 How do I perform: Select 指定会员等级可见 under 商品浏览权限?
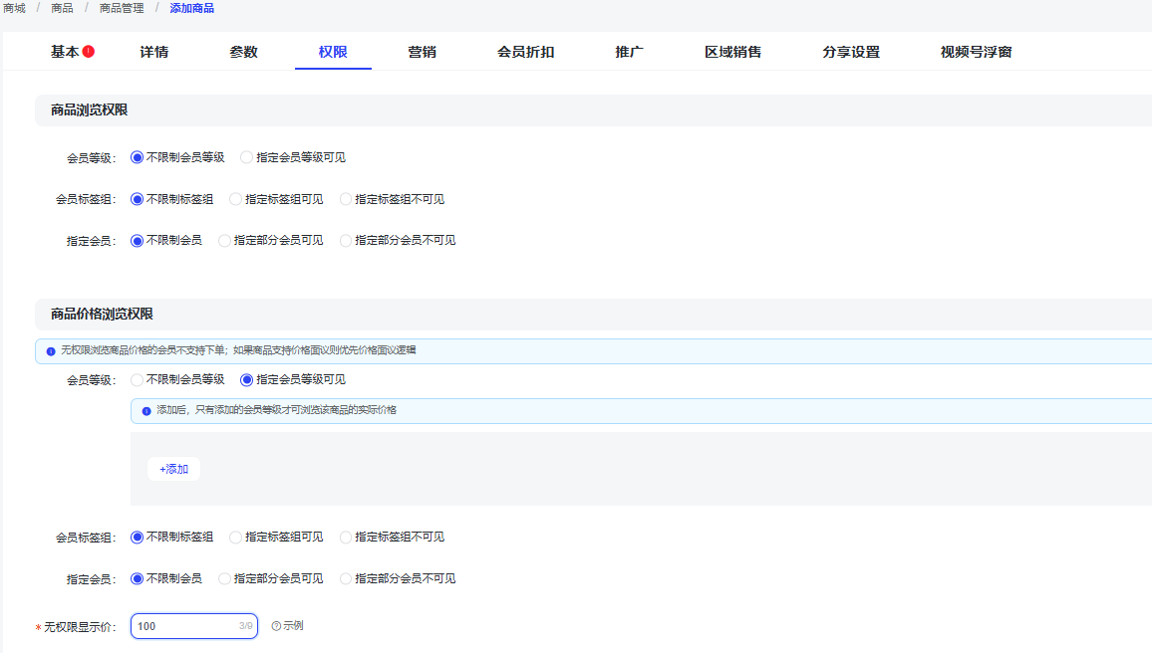[x=247, y=157]
